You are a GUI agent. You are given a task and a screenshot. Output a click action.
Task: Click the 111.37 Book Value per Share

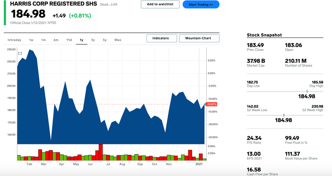coord(293,154)
